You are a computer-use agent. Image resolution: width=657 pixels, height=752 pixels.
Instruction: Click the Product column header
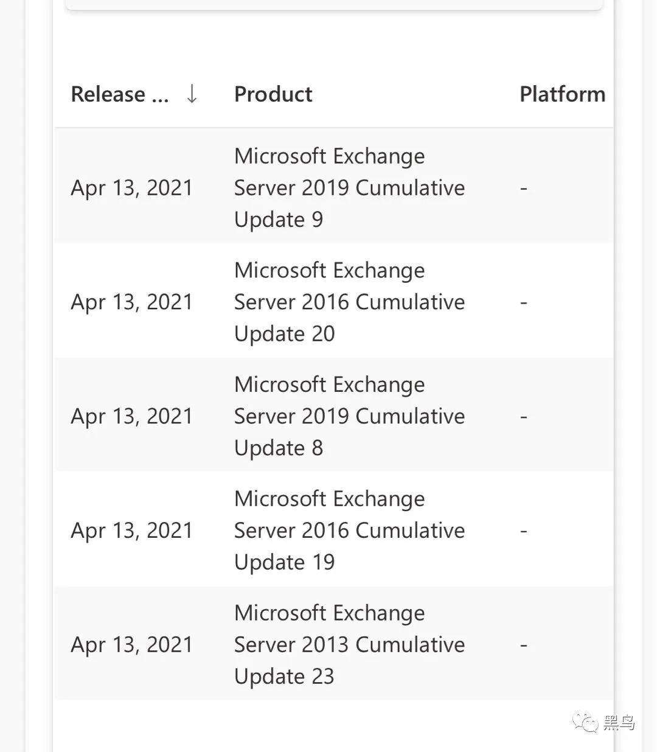coord(273,94)
